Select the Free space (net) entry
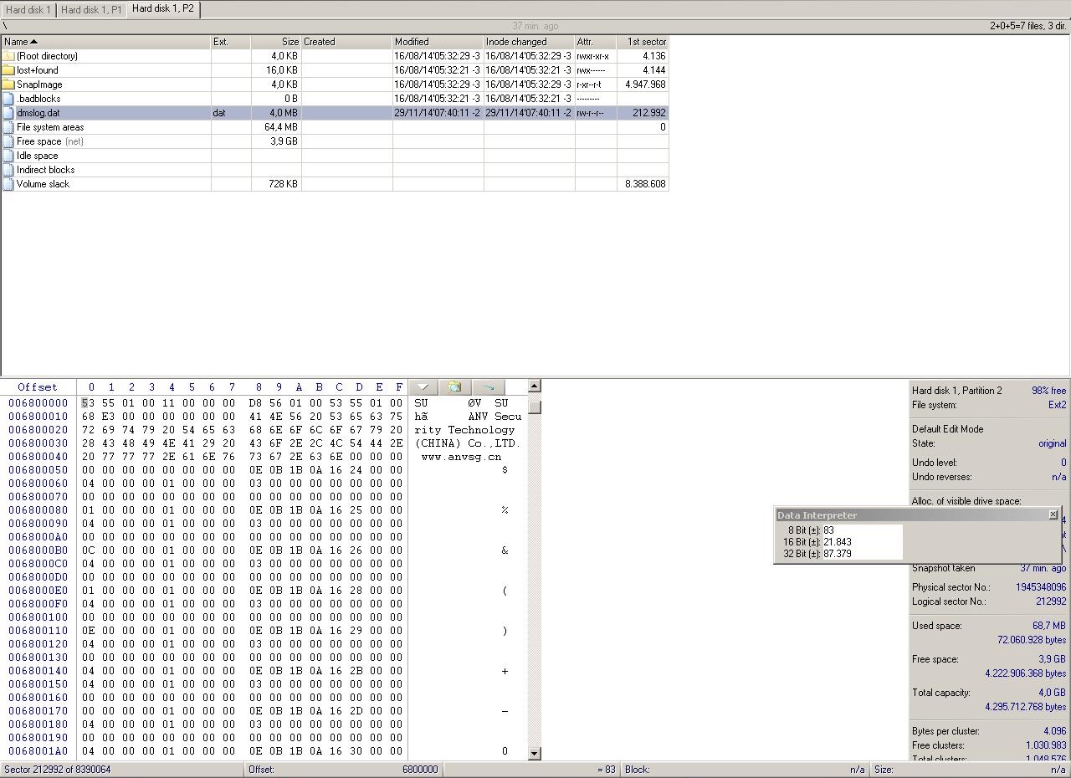The image size is (1071, 778). pos(50,141)
